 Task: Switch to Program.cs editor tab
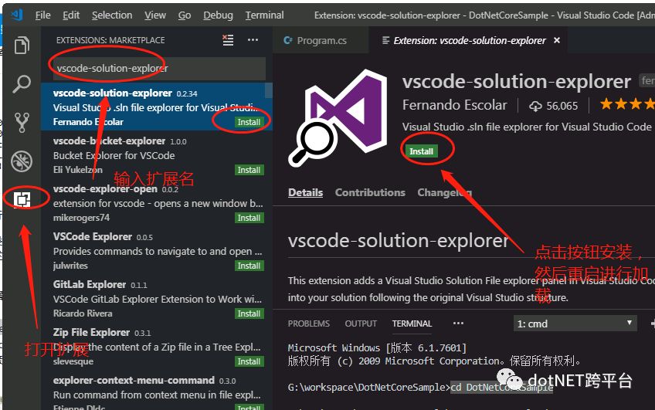point(321,40)
